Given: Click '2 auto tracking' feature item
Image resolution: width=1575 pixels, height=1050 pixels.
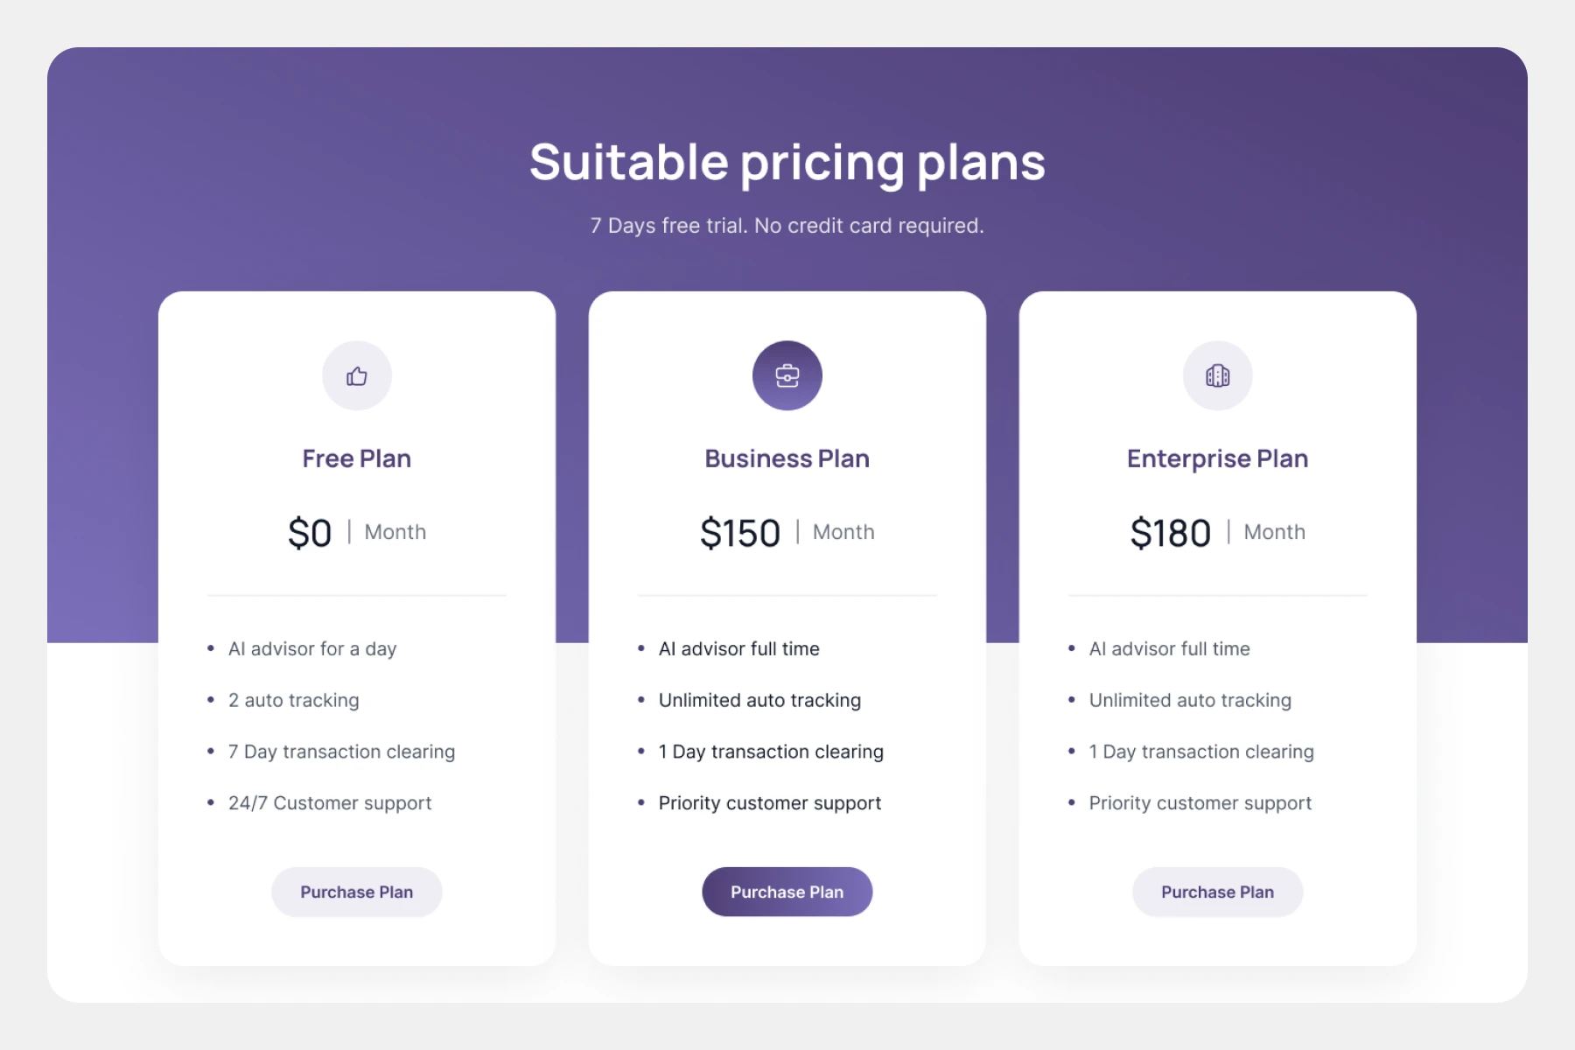Looking at the screenshot, I should tap(294, 700).
